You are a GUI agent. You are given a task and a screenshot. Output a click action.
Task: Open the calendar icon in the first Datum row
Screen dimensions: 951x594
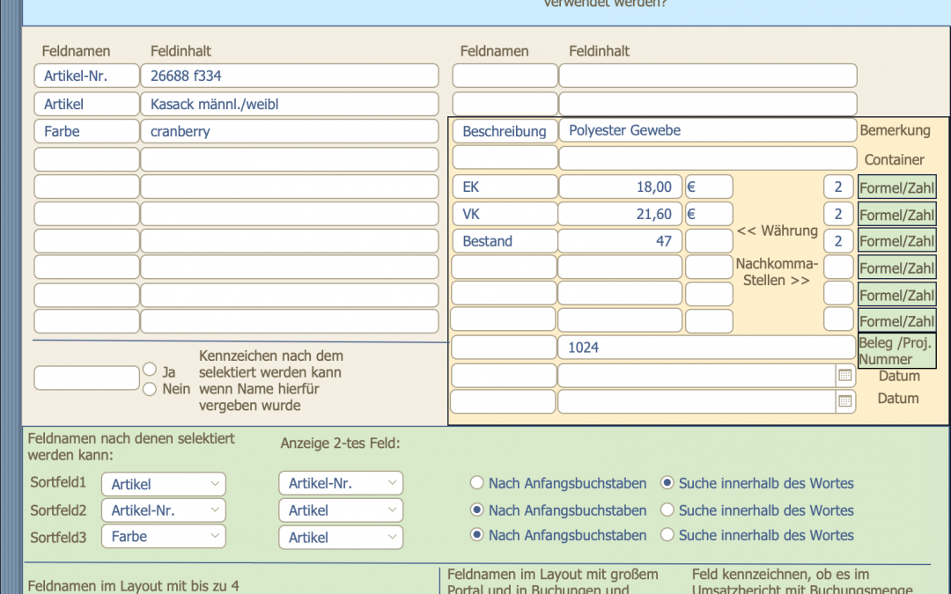(844, 376)
